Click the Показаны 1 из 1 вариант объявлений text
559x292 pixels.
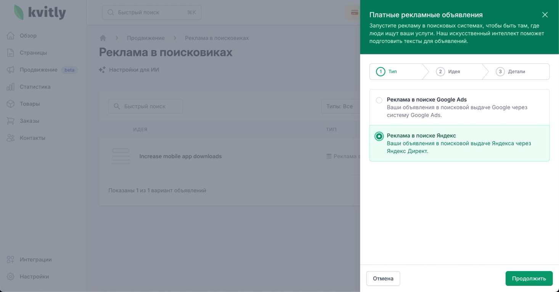[157, 190]
